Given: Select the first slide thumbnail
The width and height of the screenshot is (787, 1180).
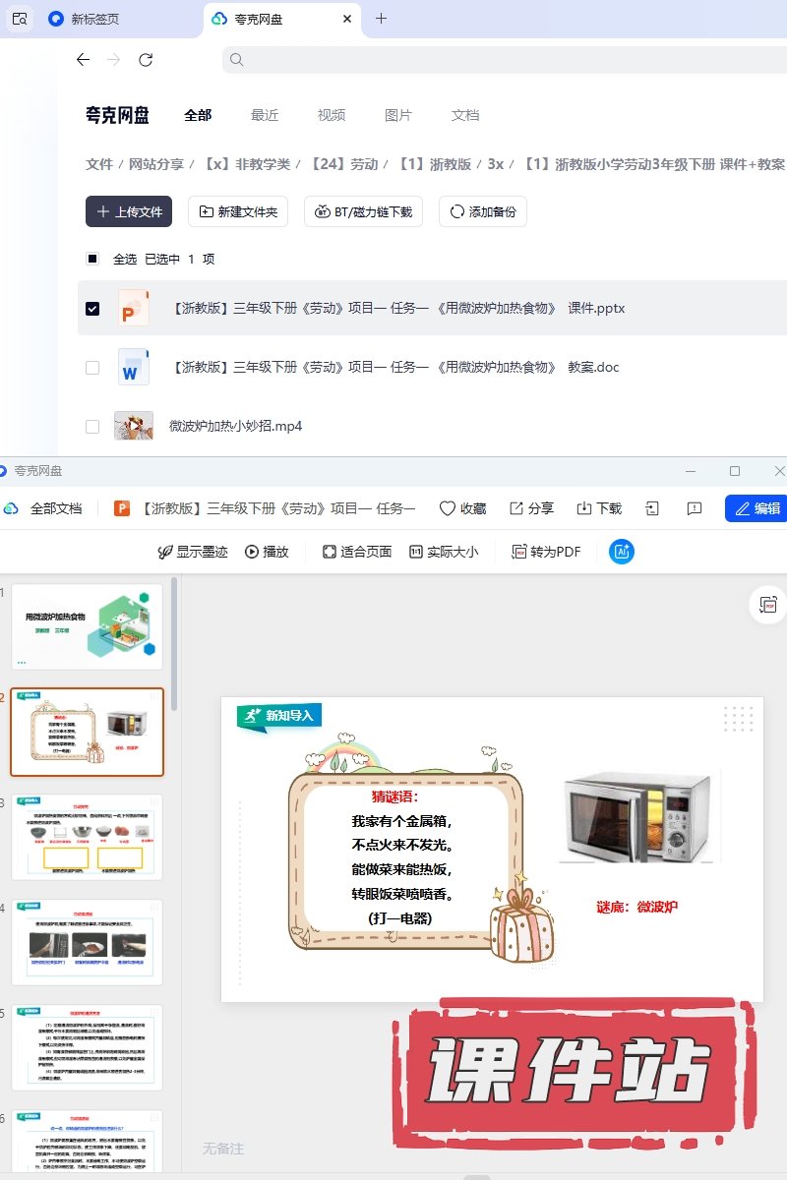Looking at the screenshot, I should point(87,627).
